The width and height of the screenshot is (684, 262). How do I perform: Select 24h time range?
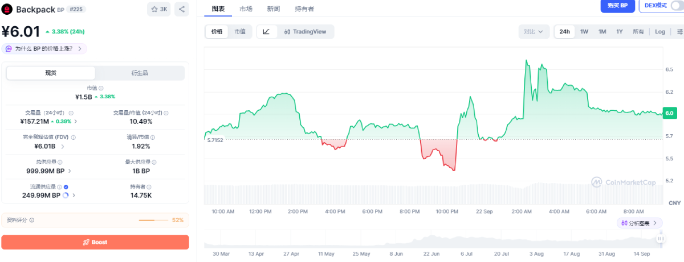pyautogui.click(x=565, y=32)
